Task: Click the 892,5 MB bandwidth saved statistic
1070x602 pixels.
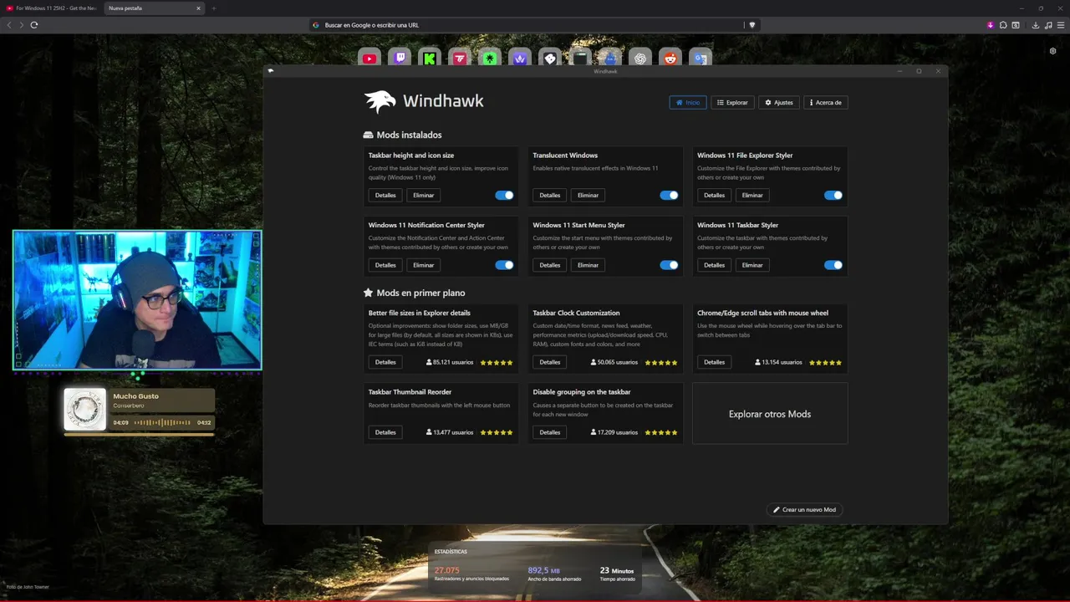Action: [544, 570]
